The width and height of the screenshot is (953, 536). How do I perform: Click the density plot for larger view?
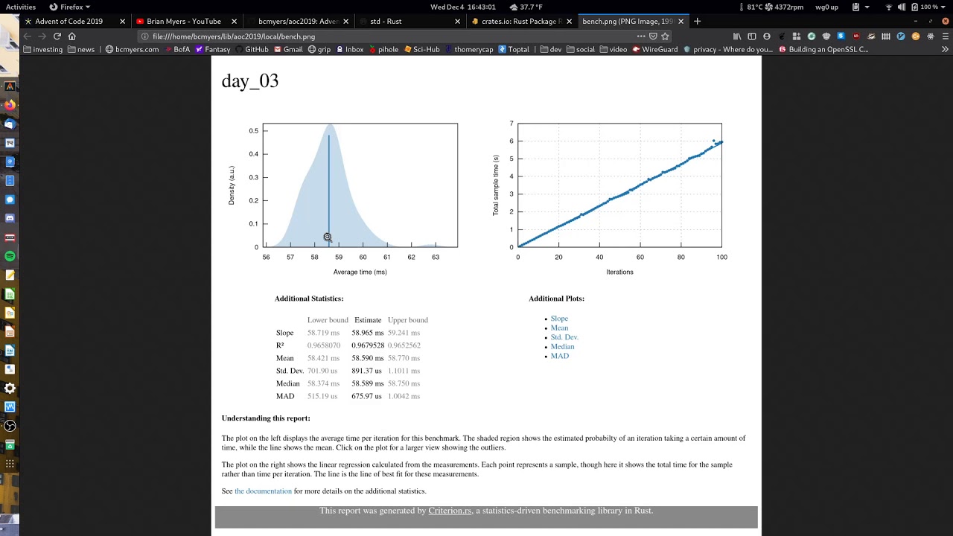(x=345, y=198)
